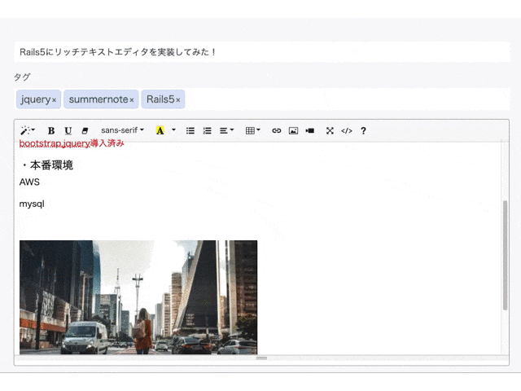Insert an ordered numbered list
The width and height of the screenshot is (521, 391).
tap(208, 130)
